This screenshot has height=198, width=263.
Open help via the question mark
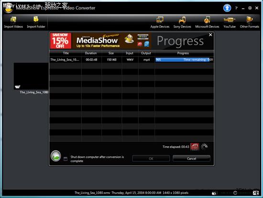coord(236,8)
